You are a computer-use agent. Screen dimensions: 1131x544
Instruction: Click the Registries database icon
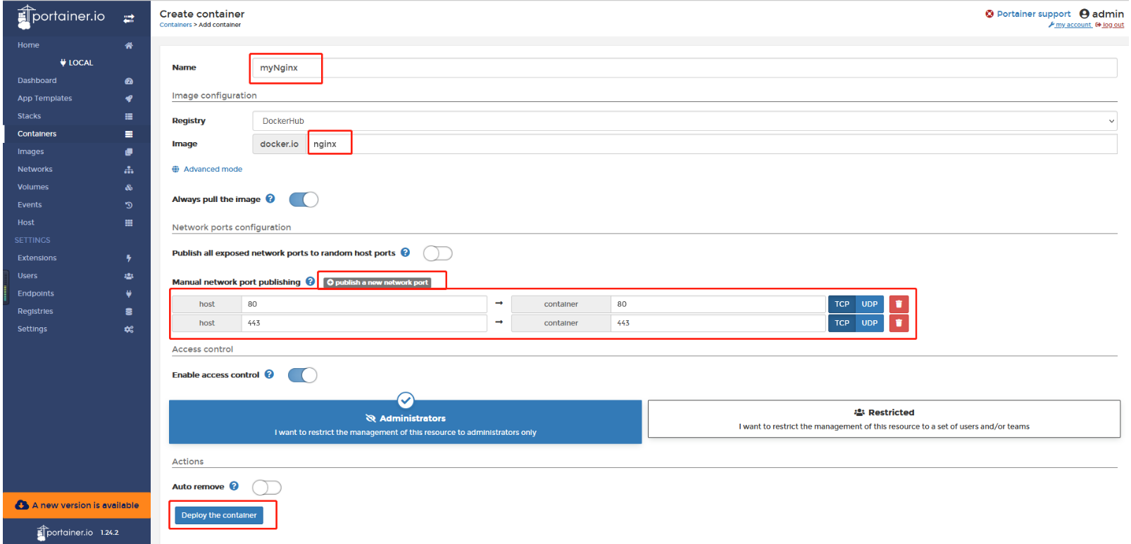tap(129, 311)
